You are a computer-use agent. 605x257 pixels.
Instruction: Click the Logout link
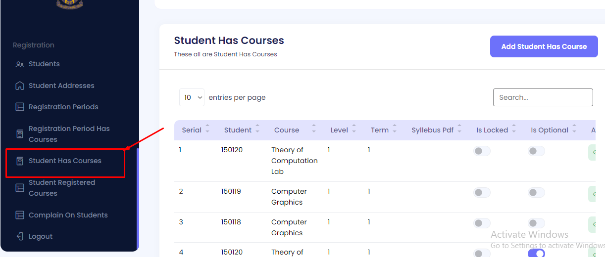coord(41,237)
